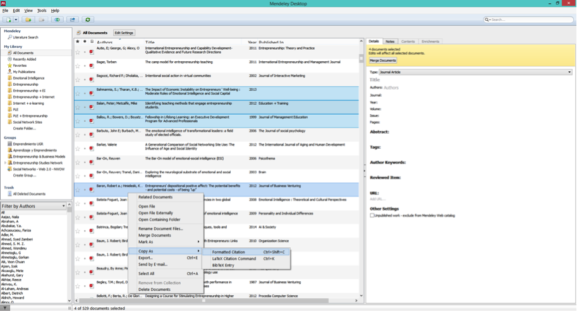Click the documents list vertical scrollbar thumb
Screen dimensions: 577x311
[x=361, y=59]
